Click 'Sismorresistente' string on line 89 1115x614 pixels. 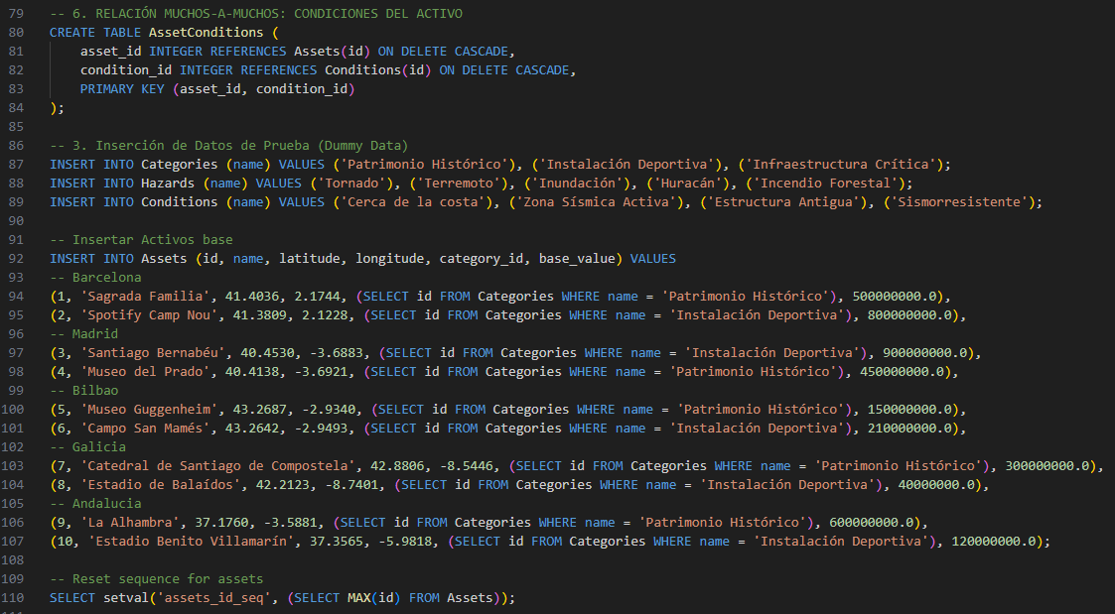[960, 201]
